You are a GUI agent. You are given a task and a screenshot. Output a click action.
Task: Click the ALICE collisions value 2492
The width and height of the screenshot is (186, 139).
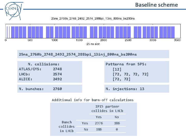[57, 79]
